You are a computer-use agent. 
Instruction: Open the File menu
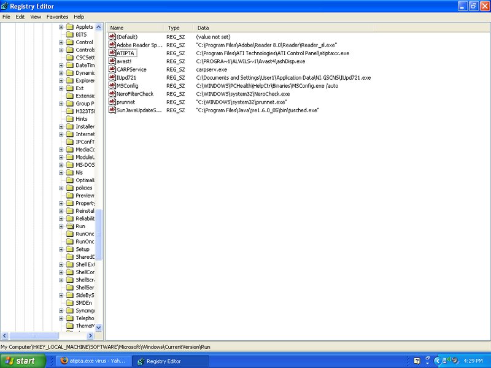coord(6,17)
